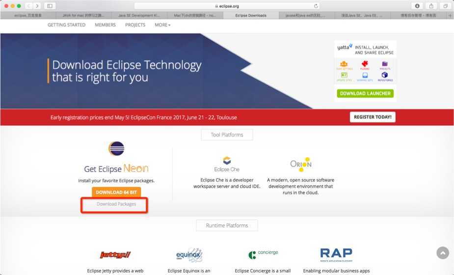Click the eclipse.org address field
The width and height of the screenshot is (454, 275).
(x=227, y=6)
